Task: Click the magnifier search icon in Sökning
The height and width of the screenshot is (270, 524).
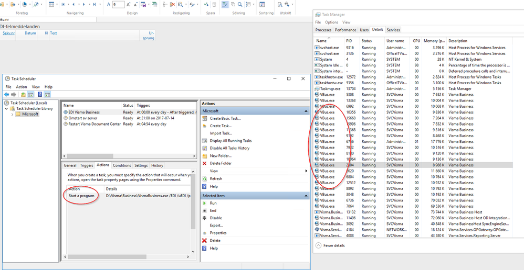Action: pos(240,4)
